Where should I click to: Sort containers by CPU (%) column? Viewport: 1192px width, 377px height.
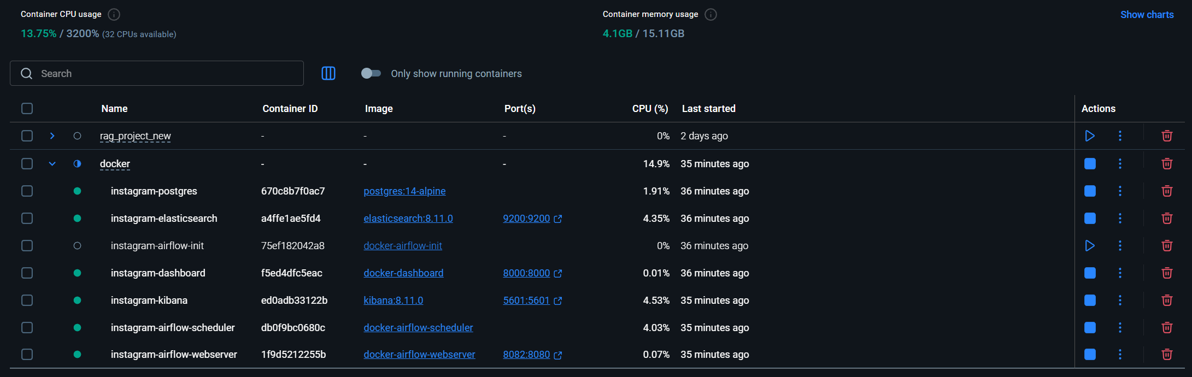[650, 109]
